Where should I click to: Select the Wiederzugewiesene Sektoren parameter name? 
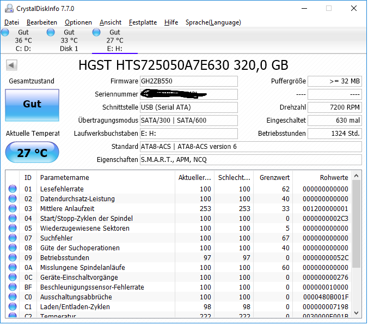[85, 228]
